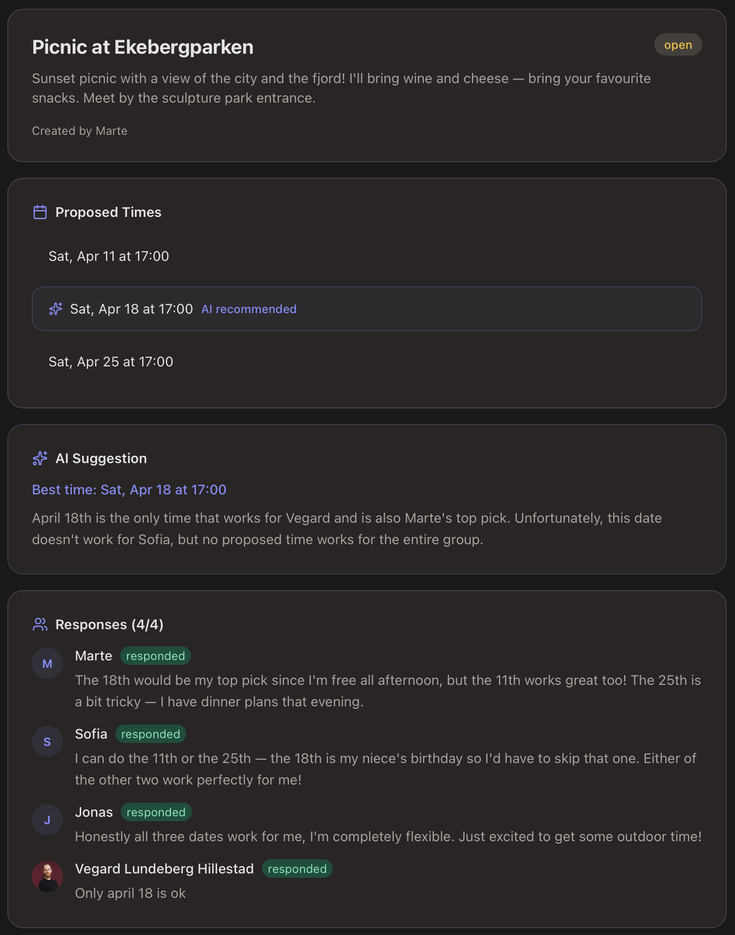This screenshot has height=935, width=735.
Task: Select the Sat, Apr 11 at 17:00 time
Action: (109, 256)
